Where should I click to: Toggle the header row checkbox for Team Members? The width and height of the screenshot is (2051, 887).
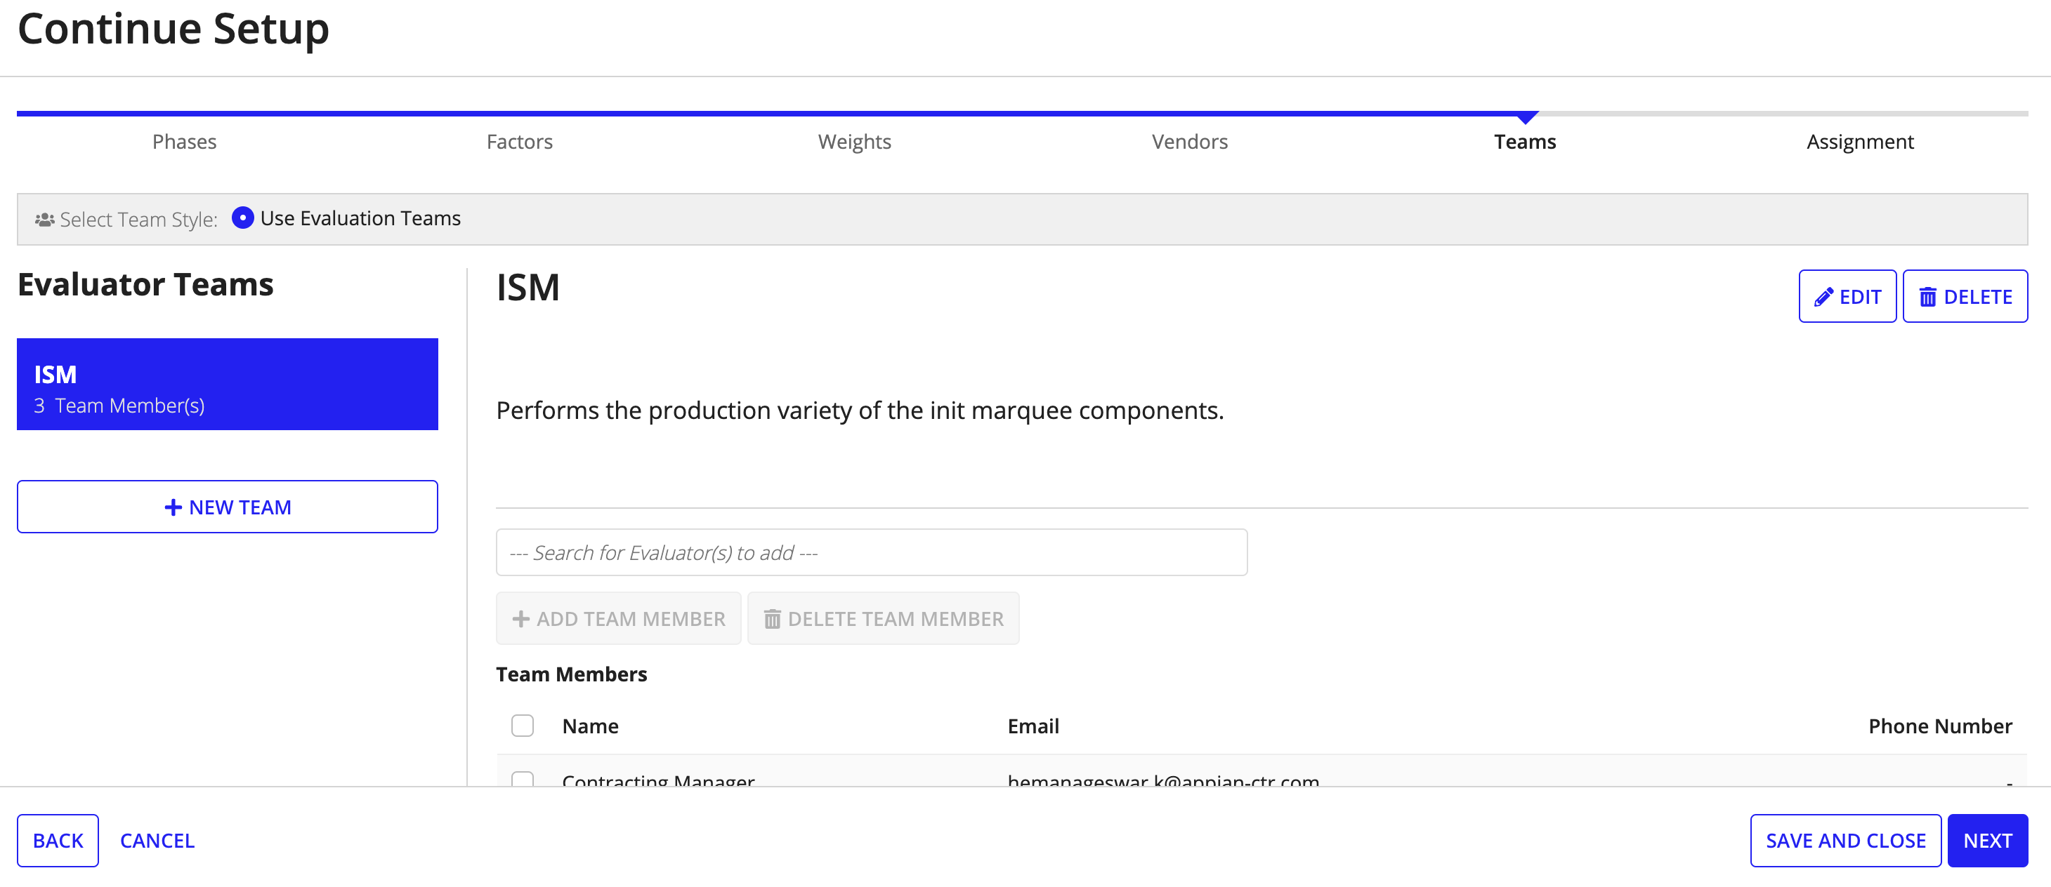click(x=522, y=725)
